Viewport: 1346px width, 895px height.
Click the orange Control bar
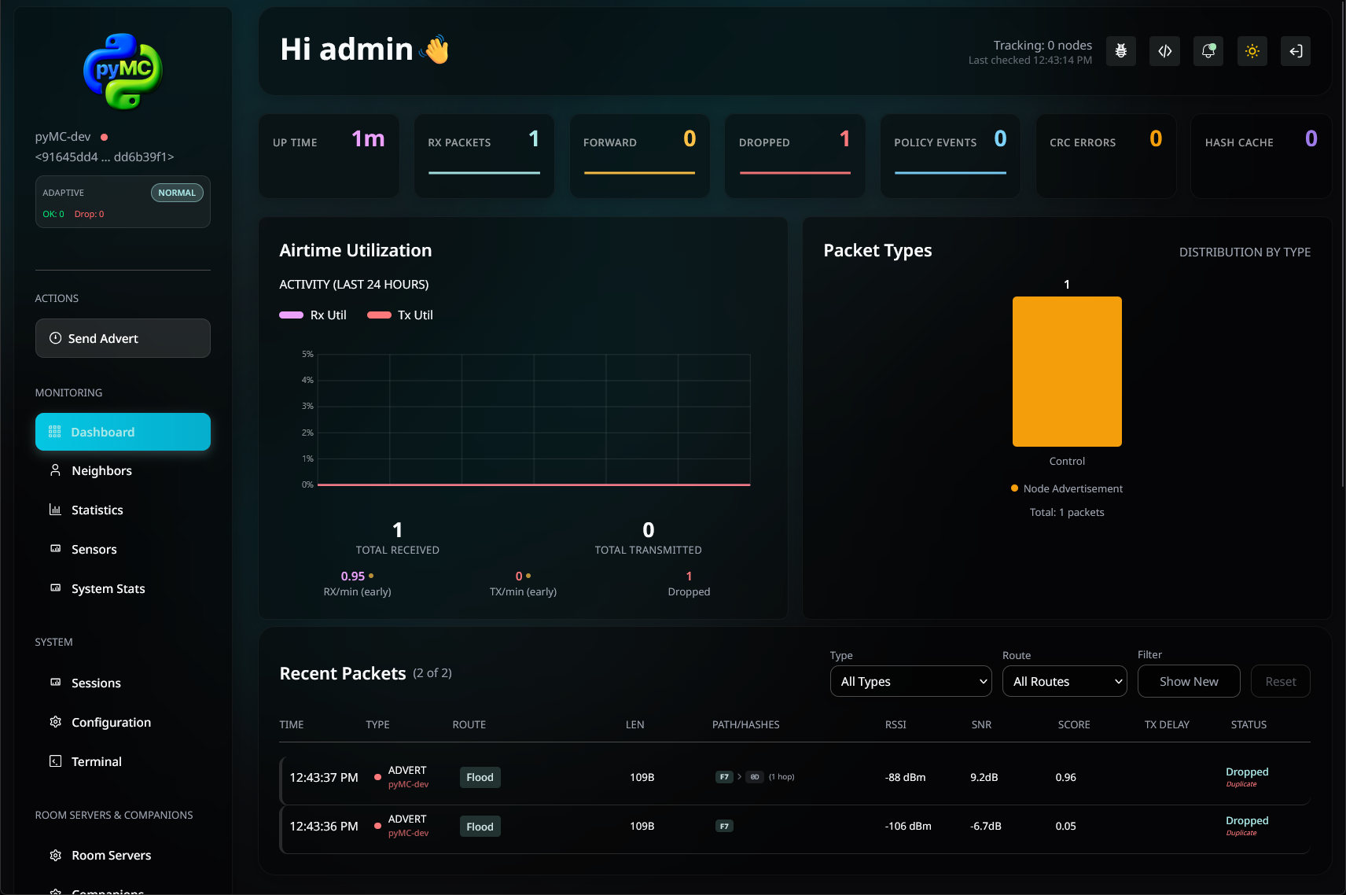[x=1067, y=371]
